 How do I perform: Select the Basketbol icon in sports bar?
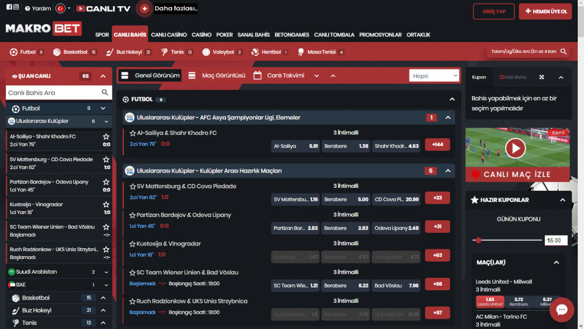57,52
